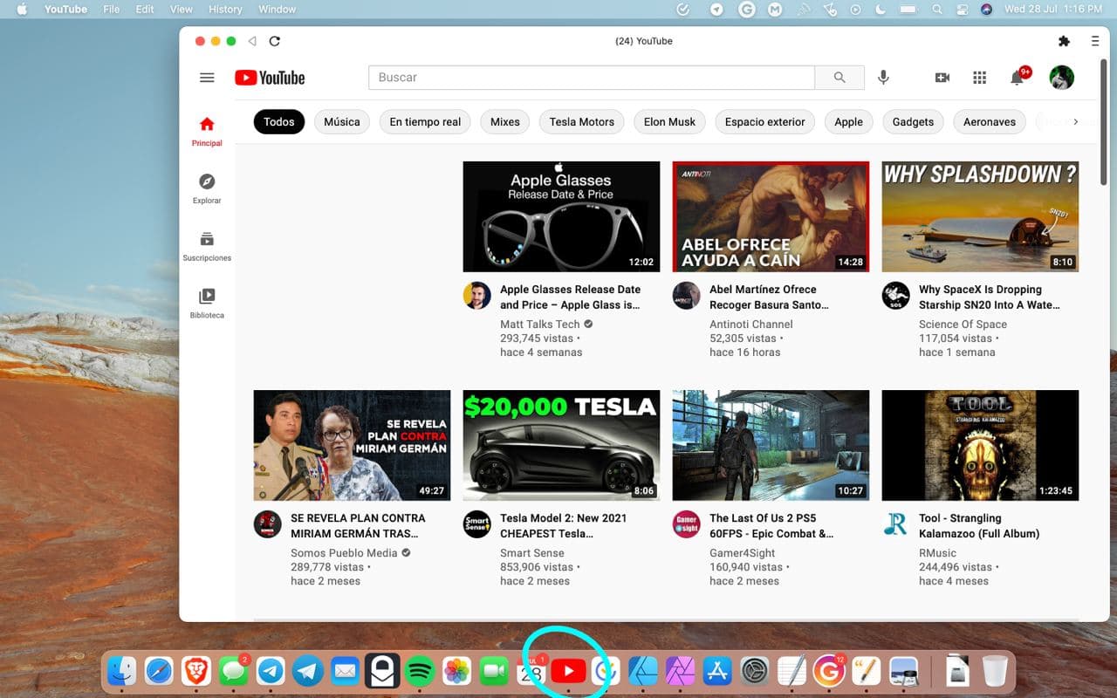This screenshot has height=698, width=1117.
Task: Open the History menu in the menu bar
Action: tap(225, 10)
